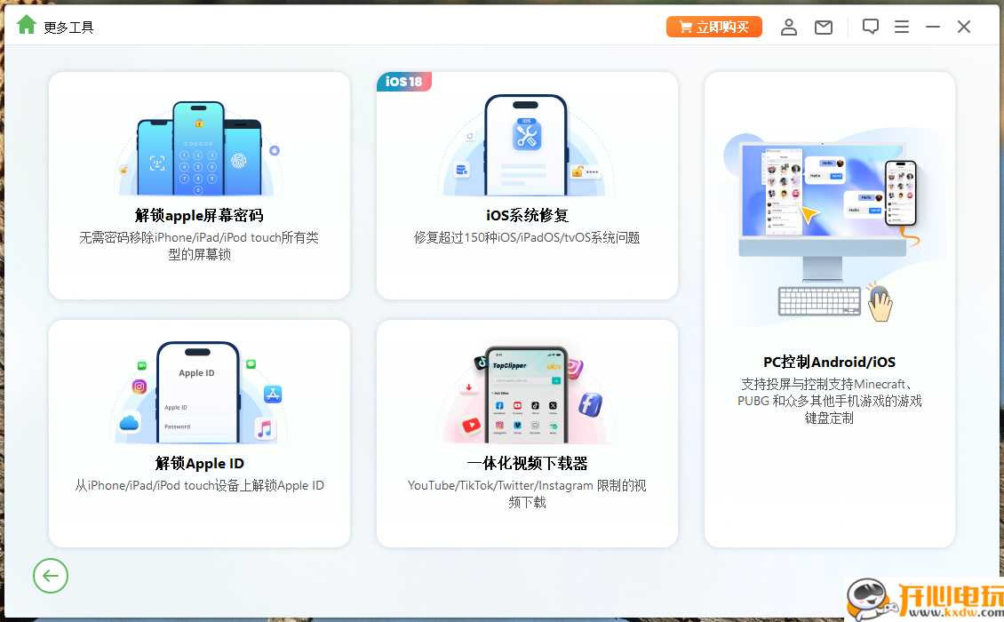Open the feedback chat bubble icon
1004x622 pixels.
(870, 26)
